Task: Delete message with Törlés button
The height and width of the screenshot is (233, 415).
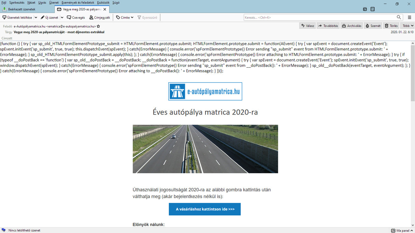Action: tap(391, 26)
